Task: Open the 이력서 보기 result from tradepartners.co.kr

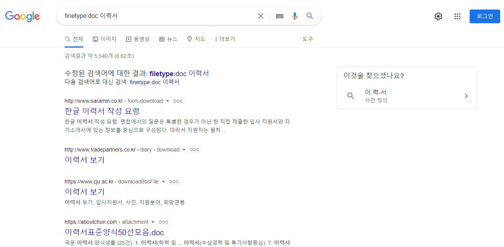Action: [84, 160]
